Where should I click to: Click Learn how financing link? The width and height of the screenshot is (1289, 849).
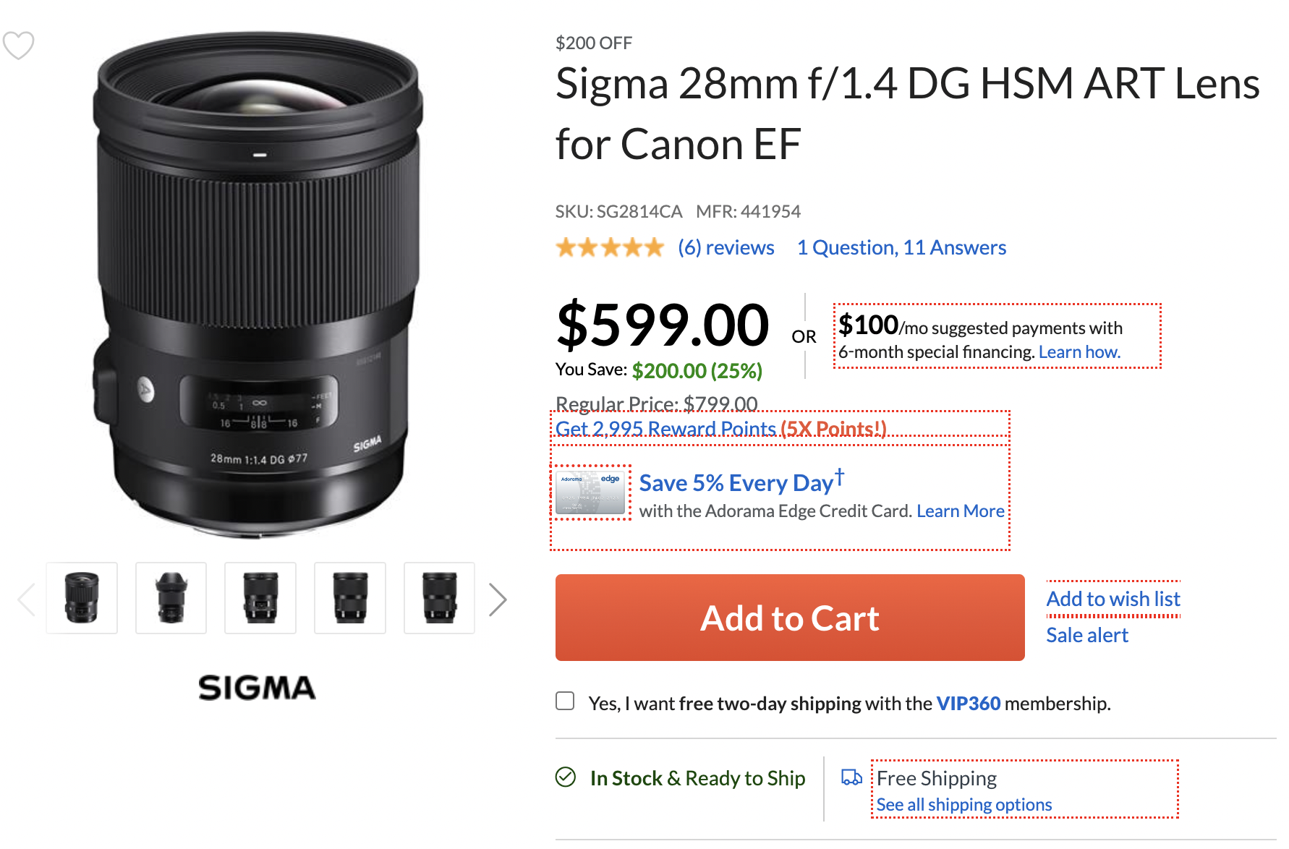(x=1079, y=352)
